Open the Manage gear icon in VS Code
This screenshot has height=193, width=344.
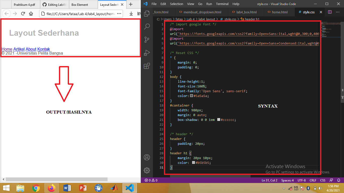[147, 170]
